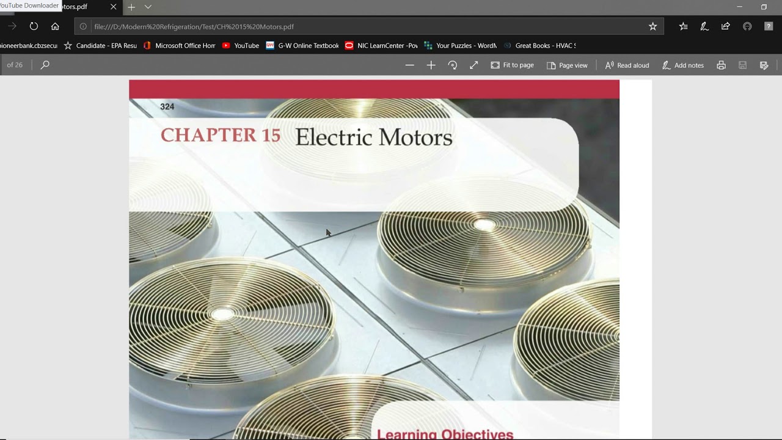Minimize the browser window
The height and width of the screenshot is (440, 782).
pos(739,7)
